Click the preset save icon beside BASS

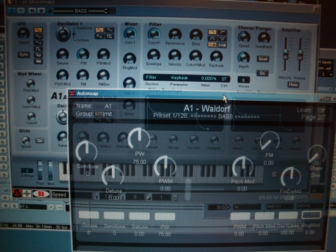pos(112,11)
